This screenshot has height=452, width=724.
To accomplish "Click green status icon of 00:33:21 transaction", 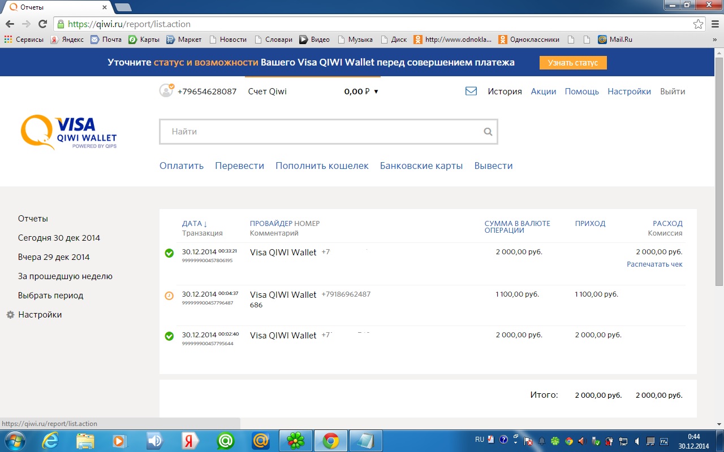I will pos(169,253).
